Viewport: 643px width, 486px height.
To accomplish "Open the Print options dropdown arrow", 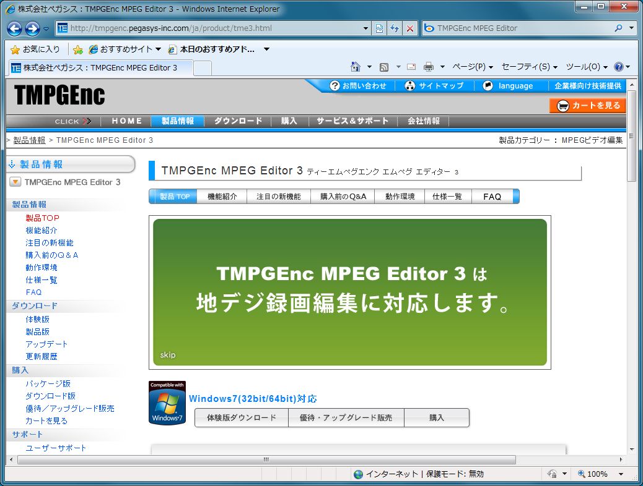I will tap(442, 67).
